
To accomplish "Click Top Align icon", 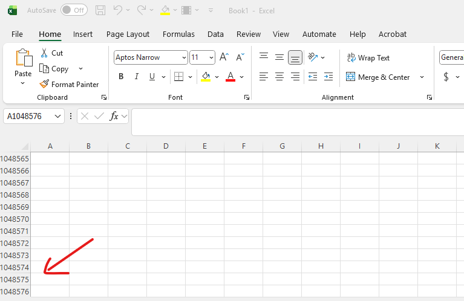I will click(264, 57).
